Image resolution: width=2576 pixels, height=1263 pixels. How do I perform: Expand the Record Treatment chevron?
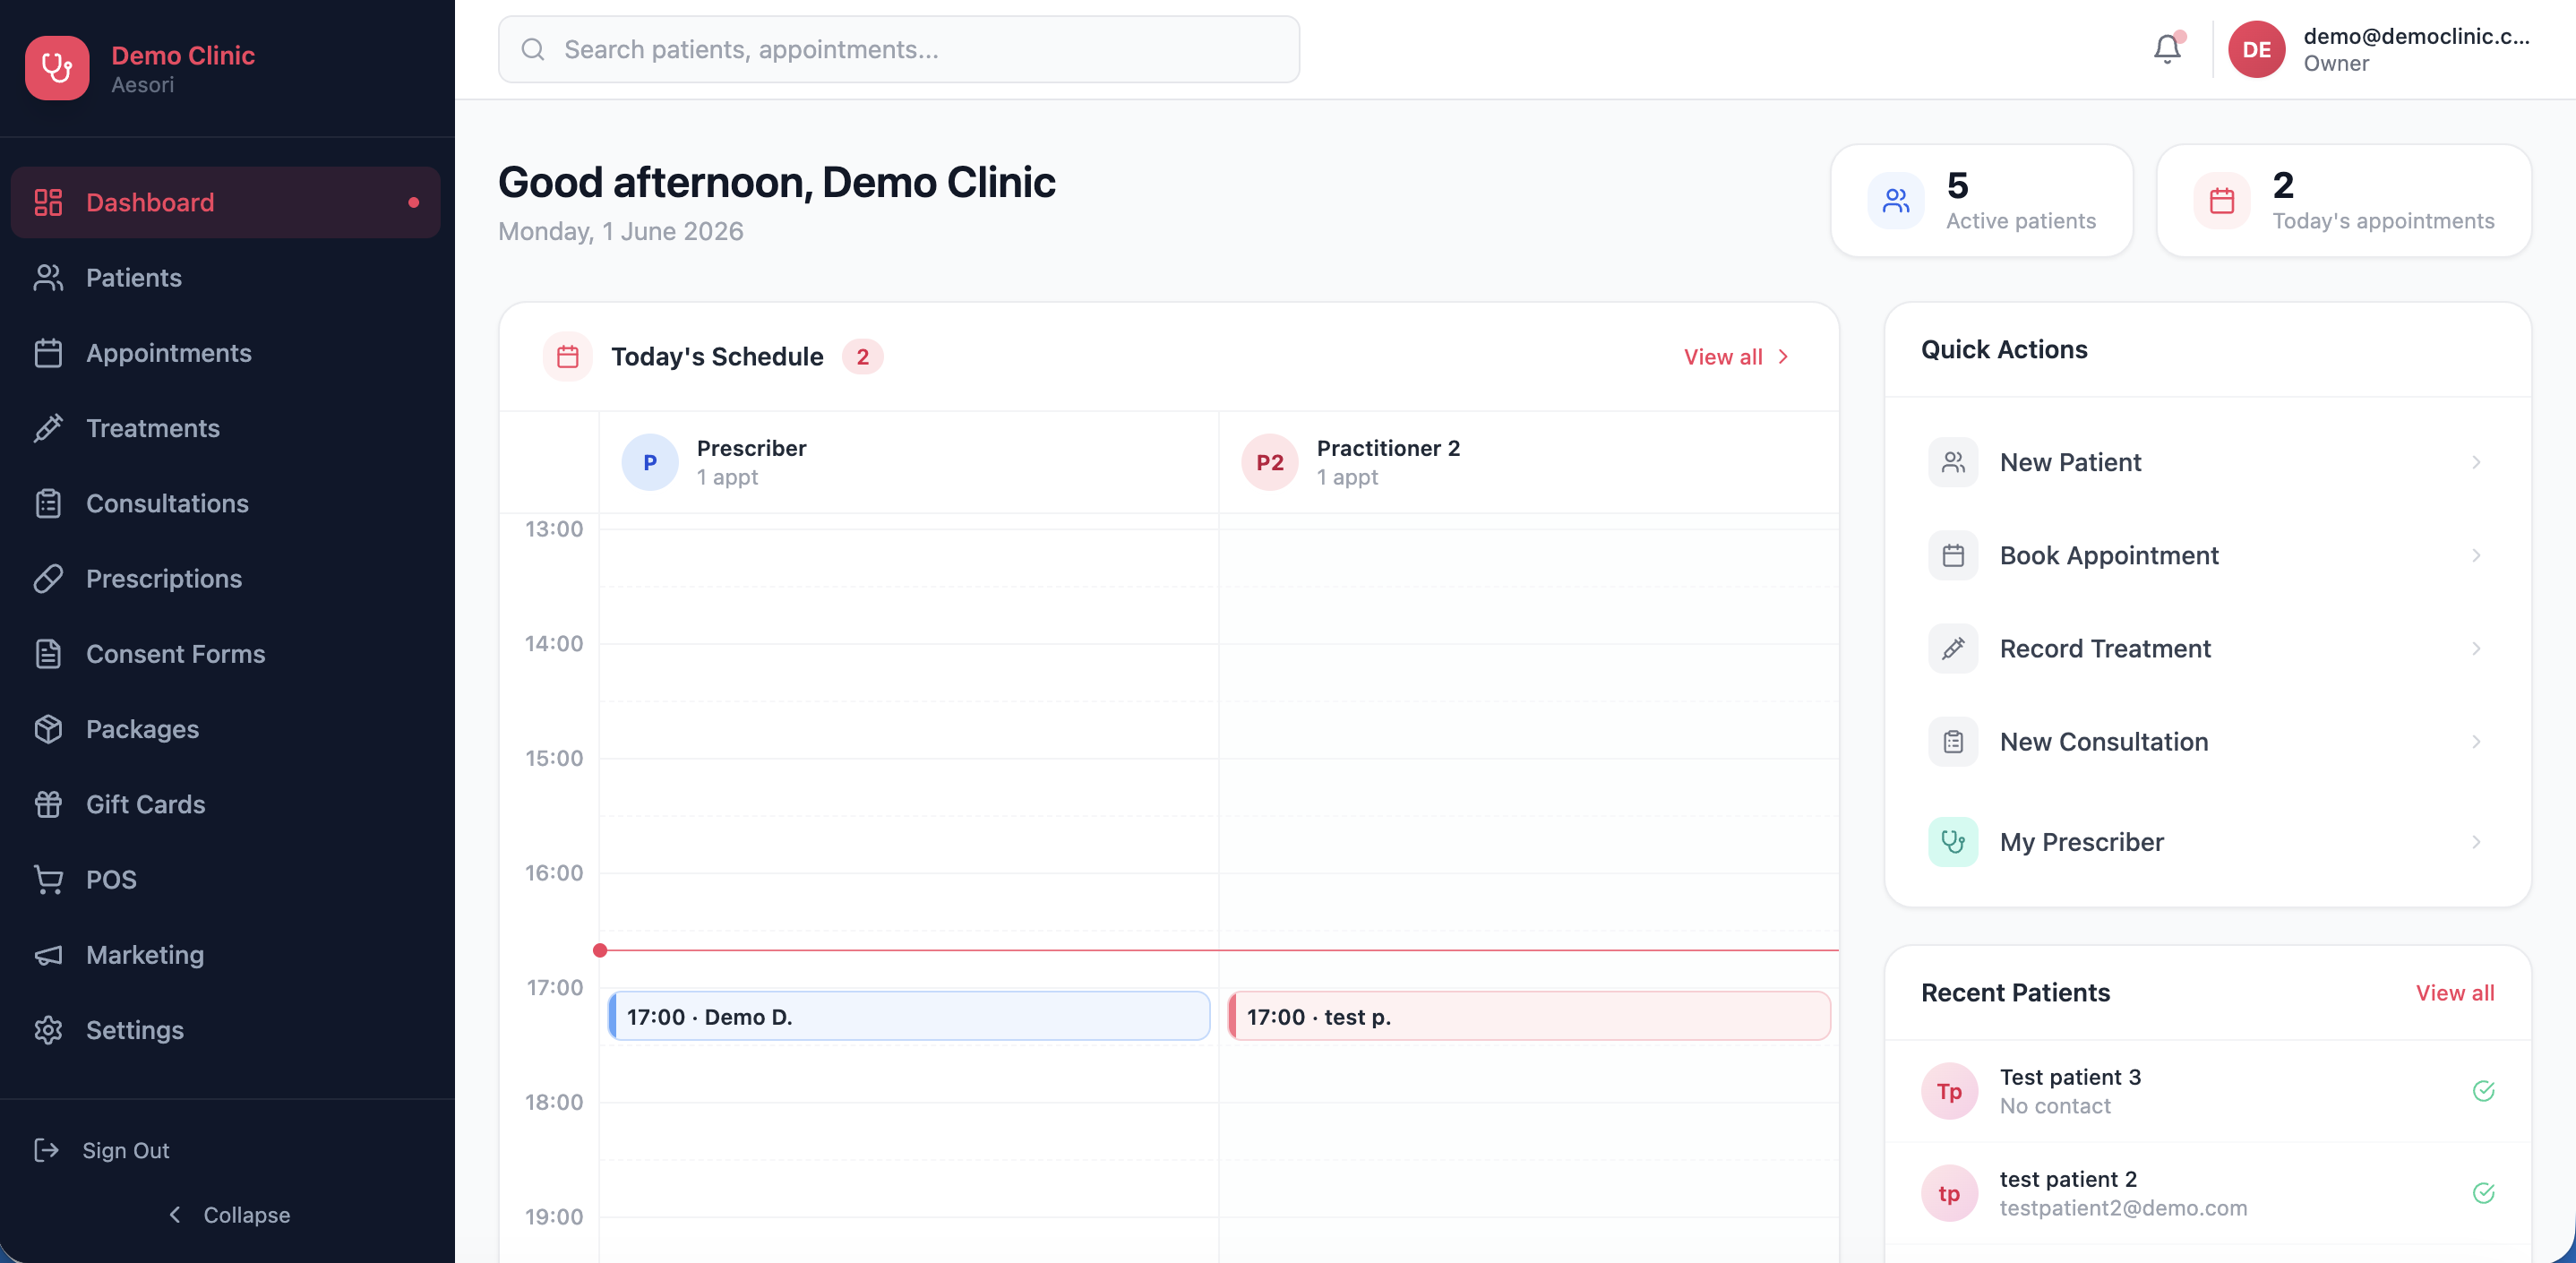coord(2476,648)
